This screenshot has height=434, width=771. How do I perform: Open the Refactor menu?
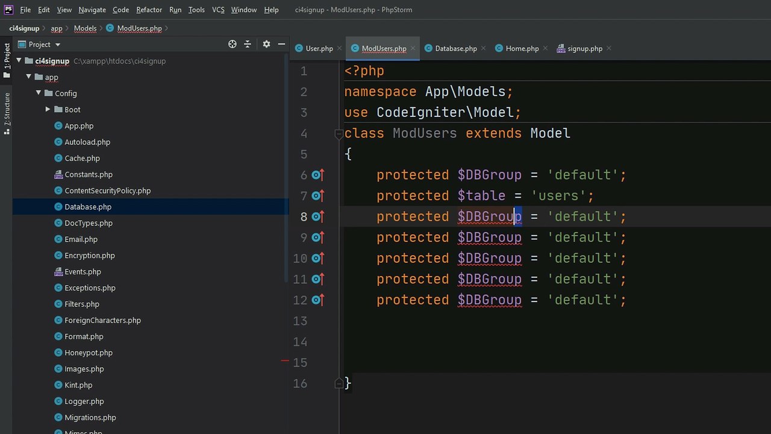149,10
